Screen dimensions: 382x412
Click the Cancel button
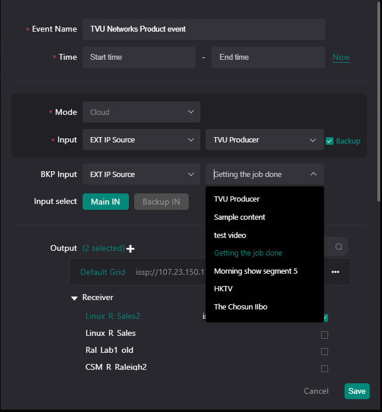[x=316, y=391]
